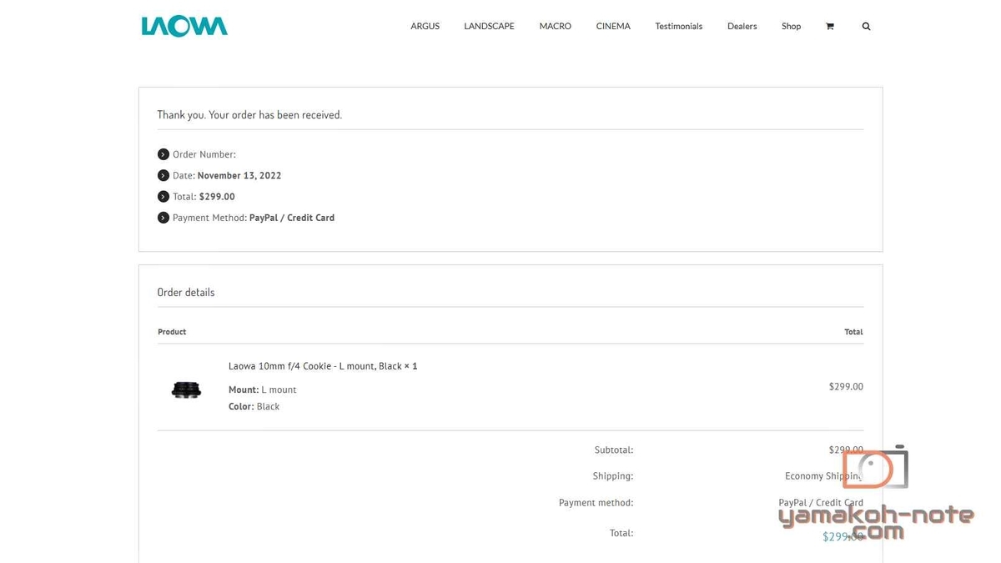Click the arrow bullet beside Order Number
This screenshot has width=1001, height=563.
click(163, 154)
